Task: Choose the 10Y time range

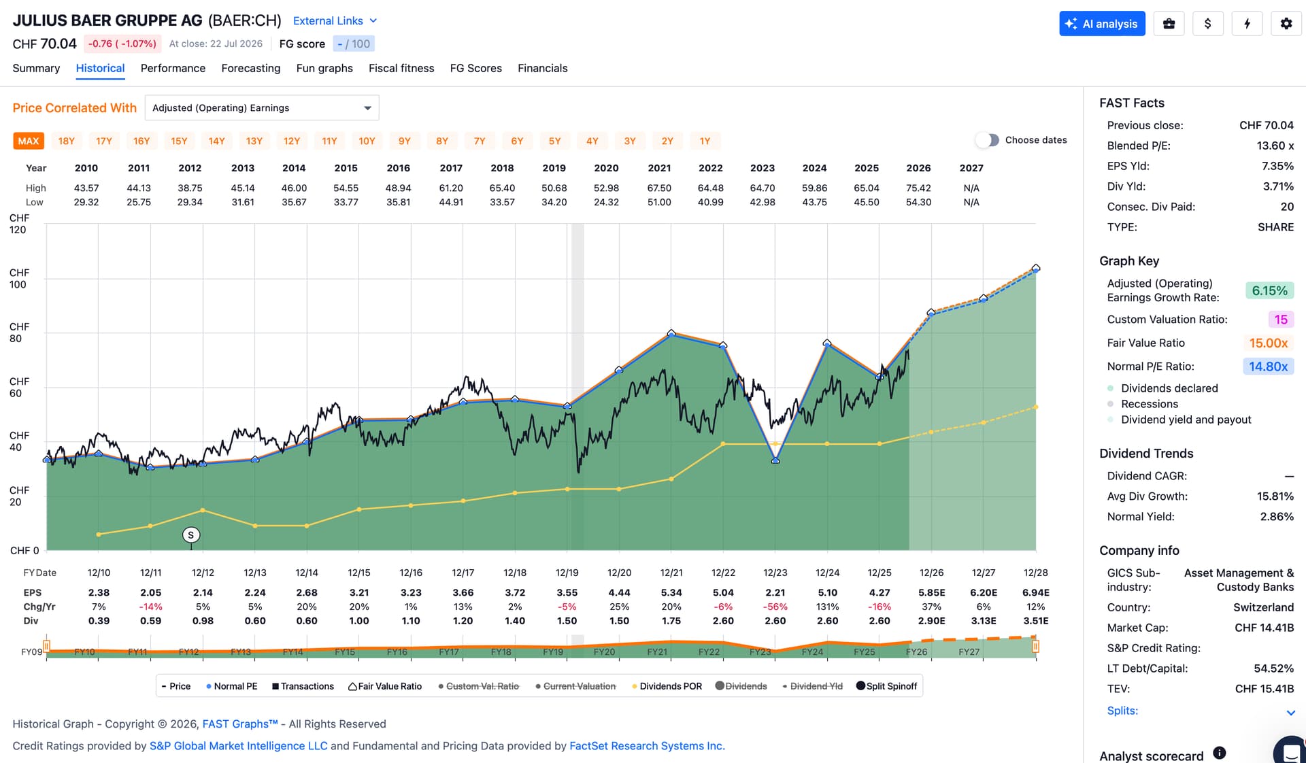Action: [367, 141]
